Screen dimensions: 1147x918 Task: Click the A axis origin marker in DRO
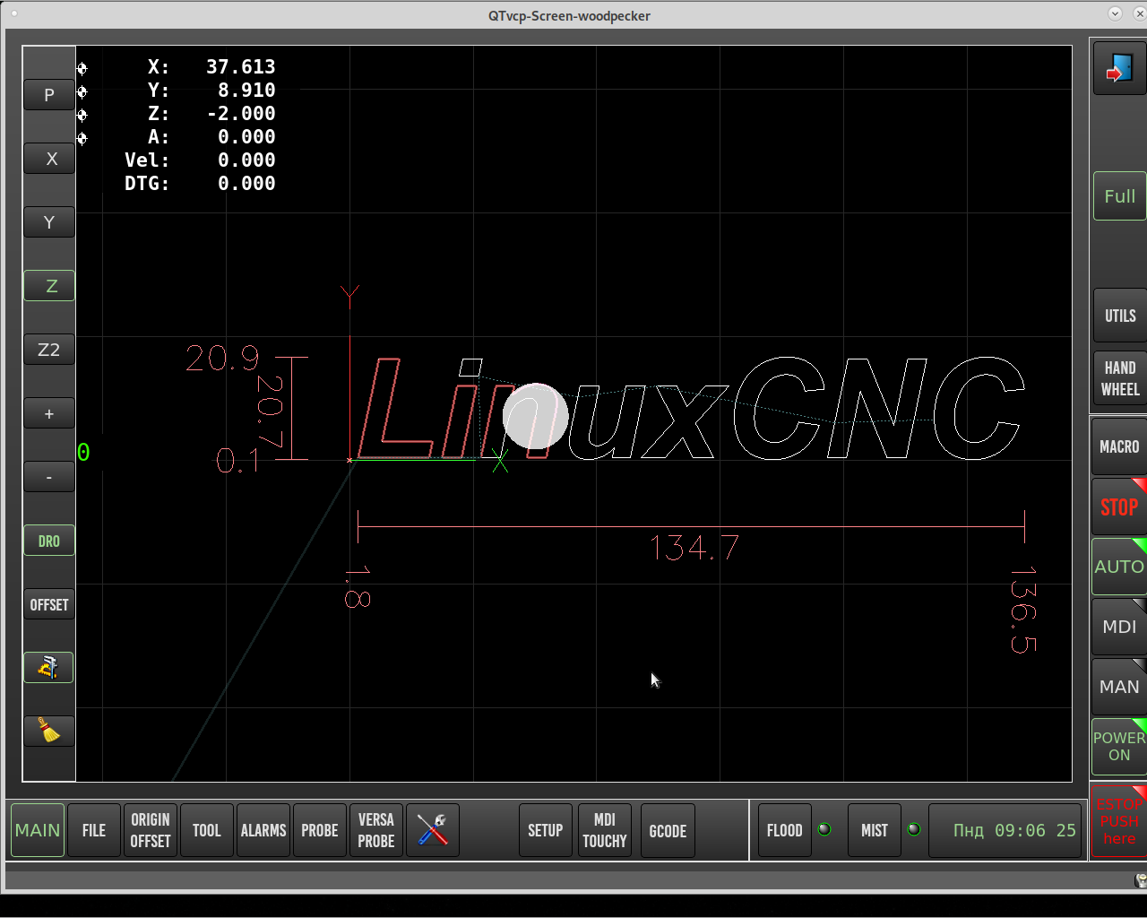(82, 138)
